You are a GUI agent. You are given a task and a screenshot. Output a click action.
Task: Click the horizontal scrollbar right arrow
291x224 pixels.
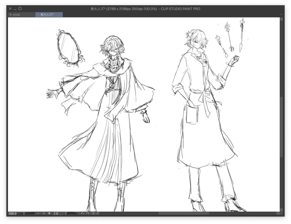click(x=278, y=213)
